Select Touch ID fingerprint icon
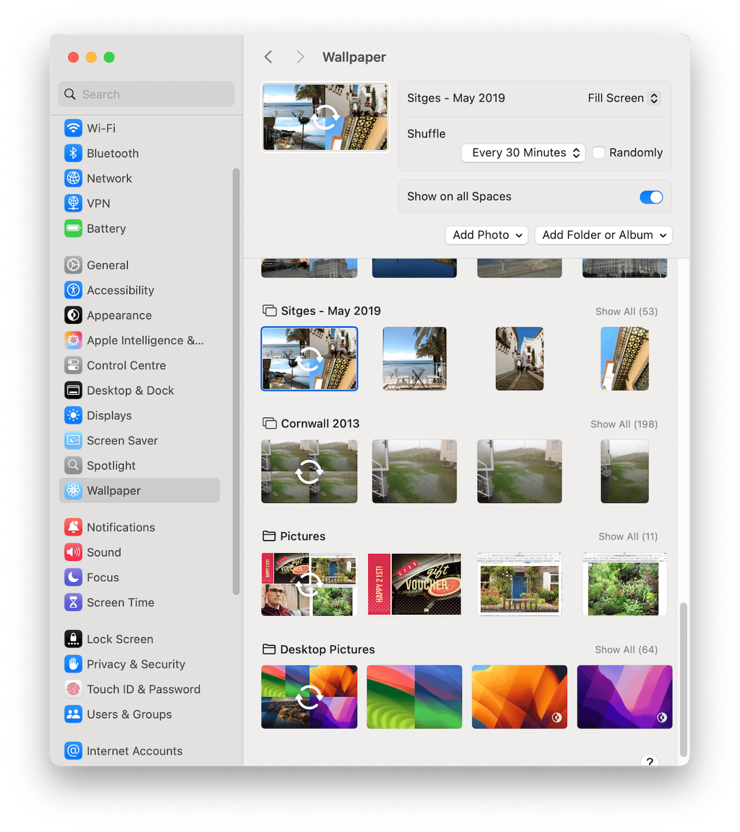The image size is (740, 832). (73, 689)
